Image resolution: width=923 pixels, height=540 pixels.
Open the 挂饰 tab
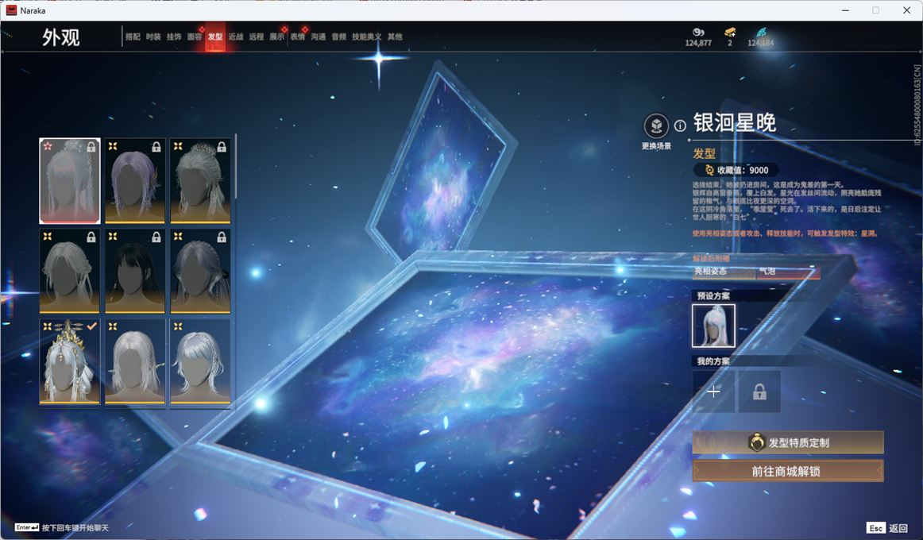[x=174, y=37]
